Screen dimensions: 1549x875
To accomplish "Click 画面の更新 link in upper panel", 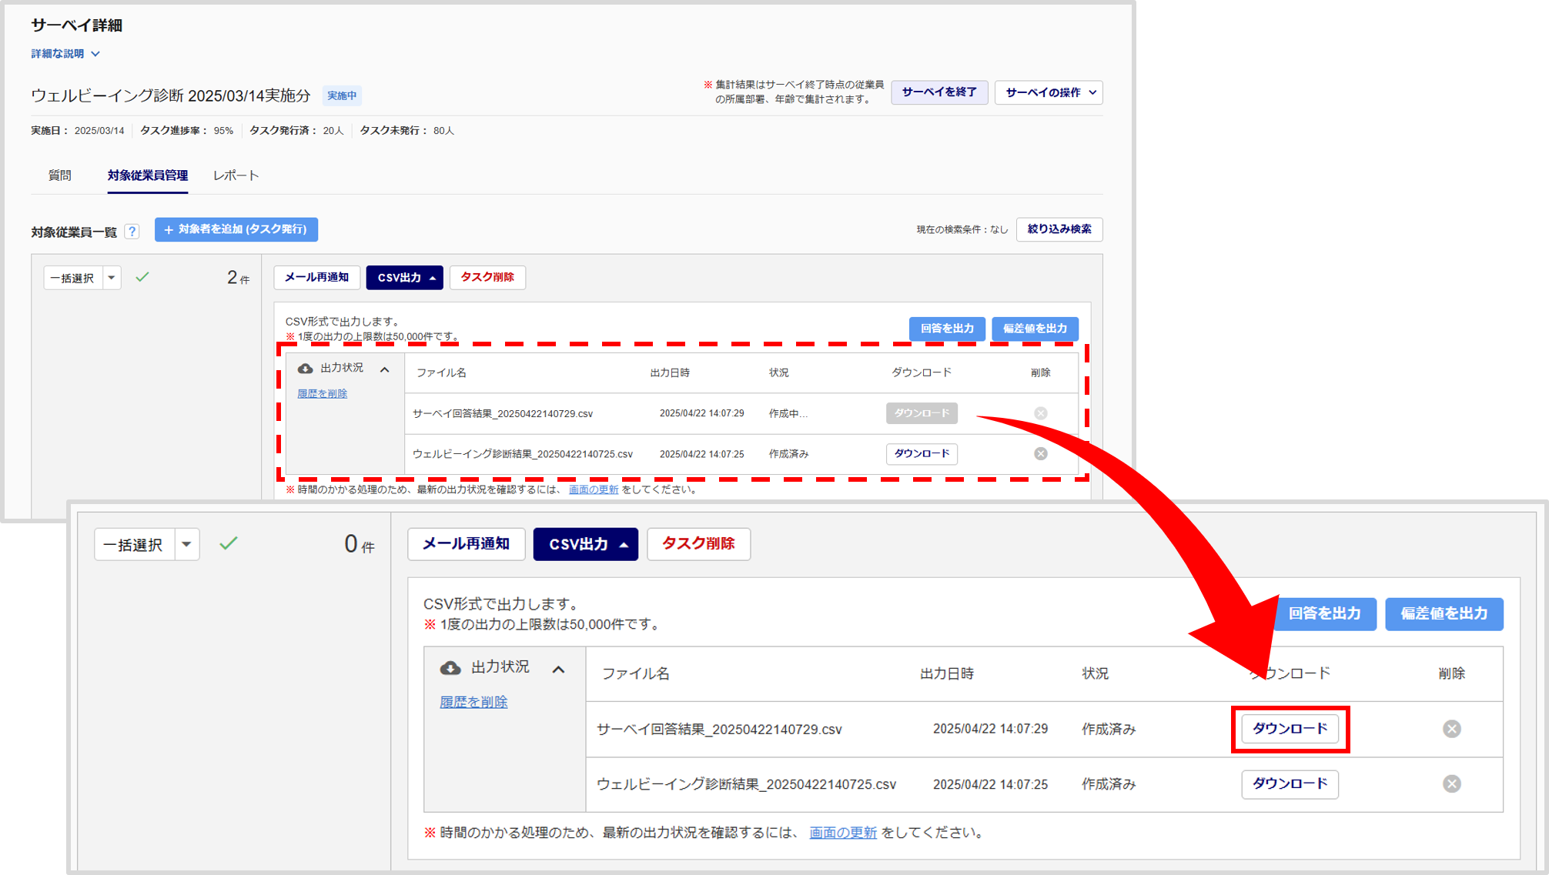I will 594,489.
